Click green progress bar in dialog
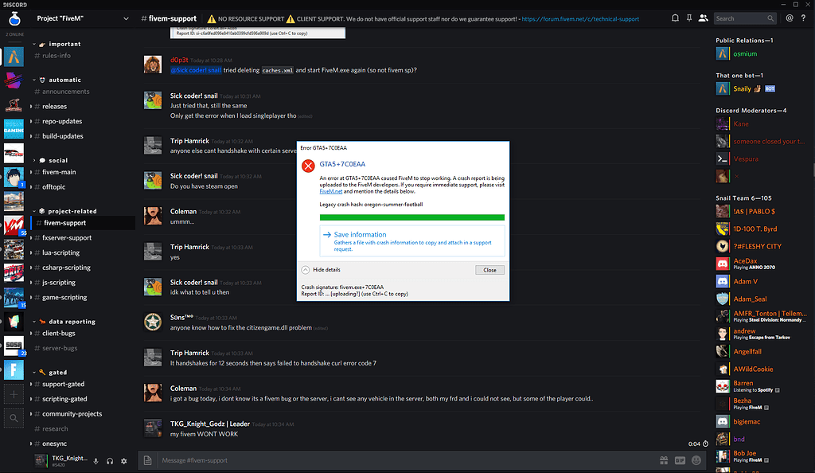This screenshot has width=815, height=473. (412, 218)
